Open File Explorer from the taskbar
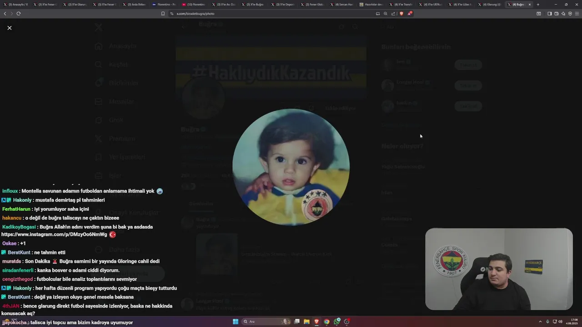 pyautogui.click(x=307, y=322)
